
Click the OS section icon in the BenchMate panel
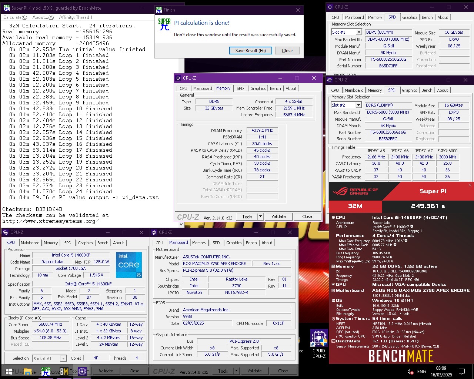pyautogui.click(x=333, y=301)
